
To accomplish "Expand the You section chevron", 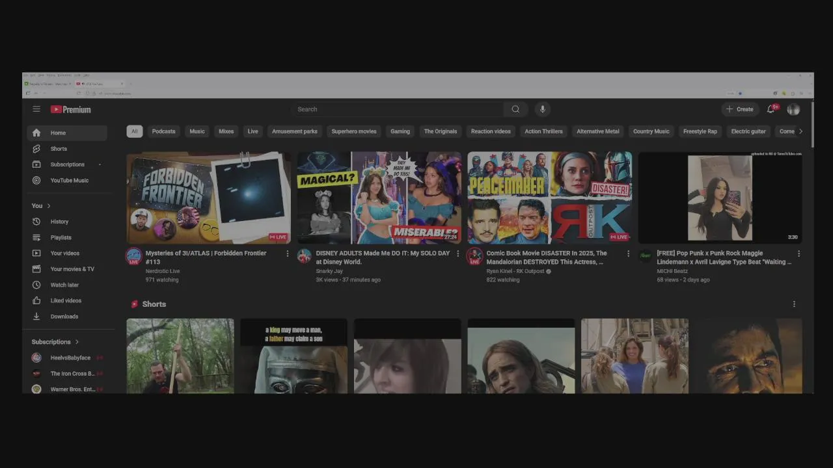I will pos(48,206).
